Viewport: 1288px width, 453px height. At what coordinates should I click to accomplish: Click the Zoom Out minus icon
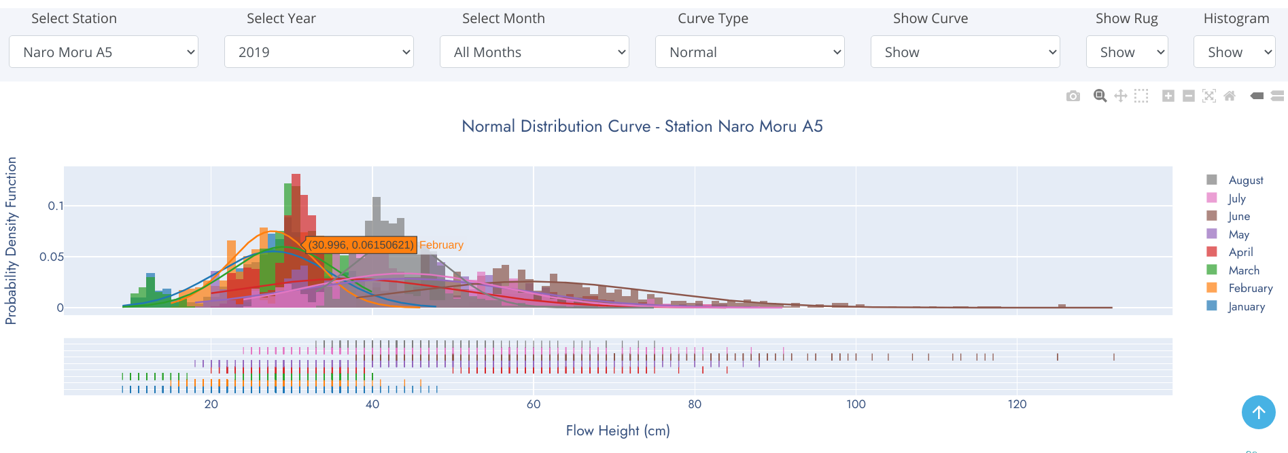[1189, 96]
